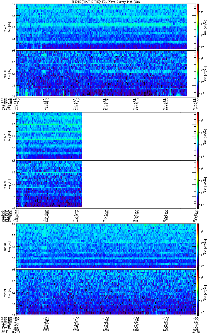Click the R_RE_SM row label under THD panels
This screenshot has height=334, width=209.
pyautogui.click(x=6, y=220)
